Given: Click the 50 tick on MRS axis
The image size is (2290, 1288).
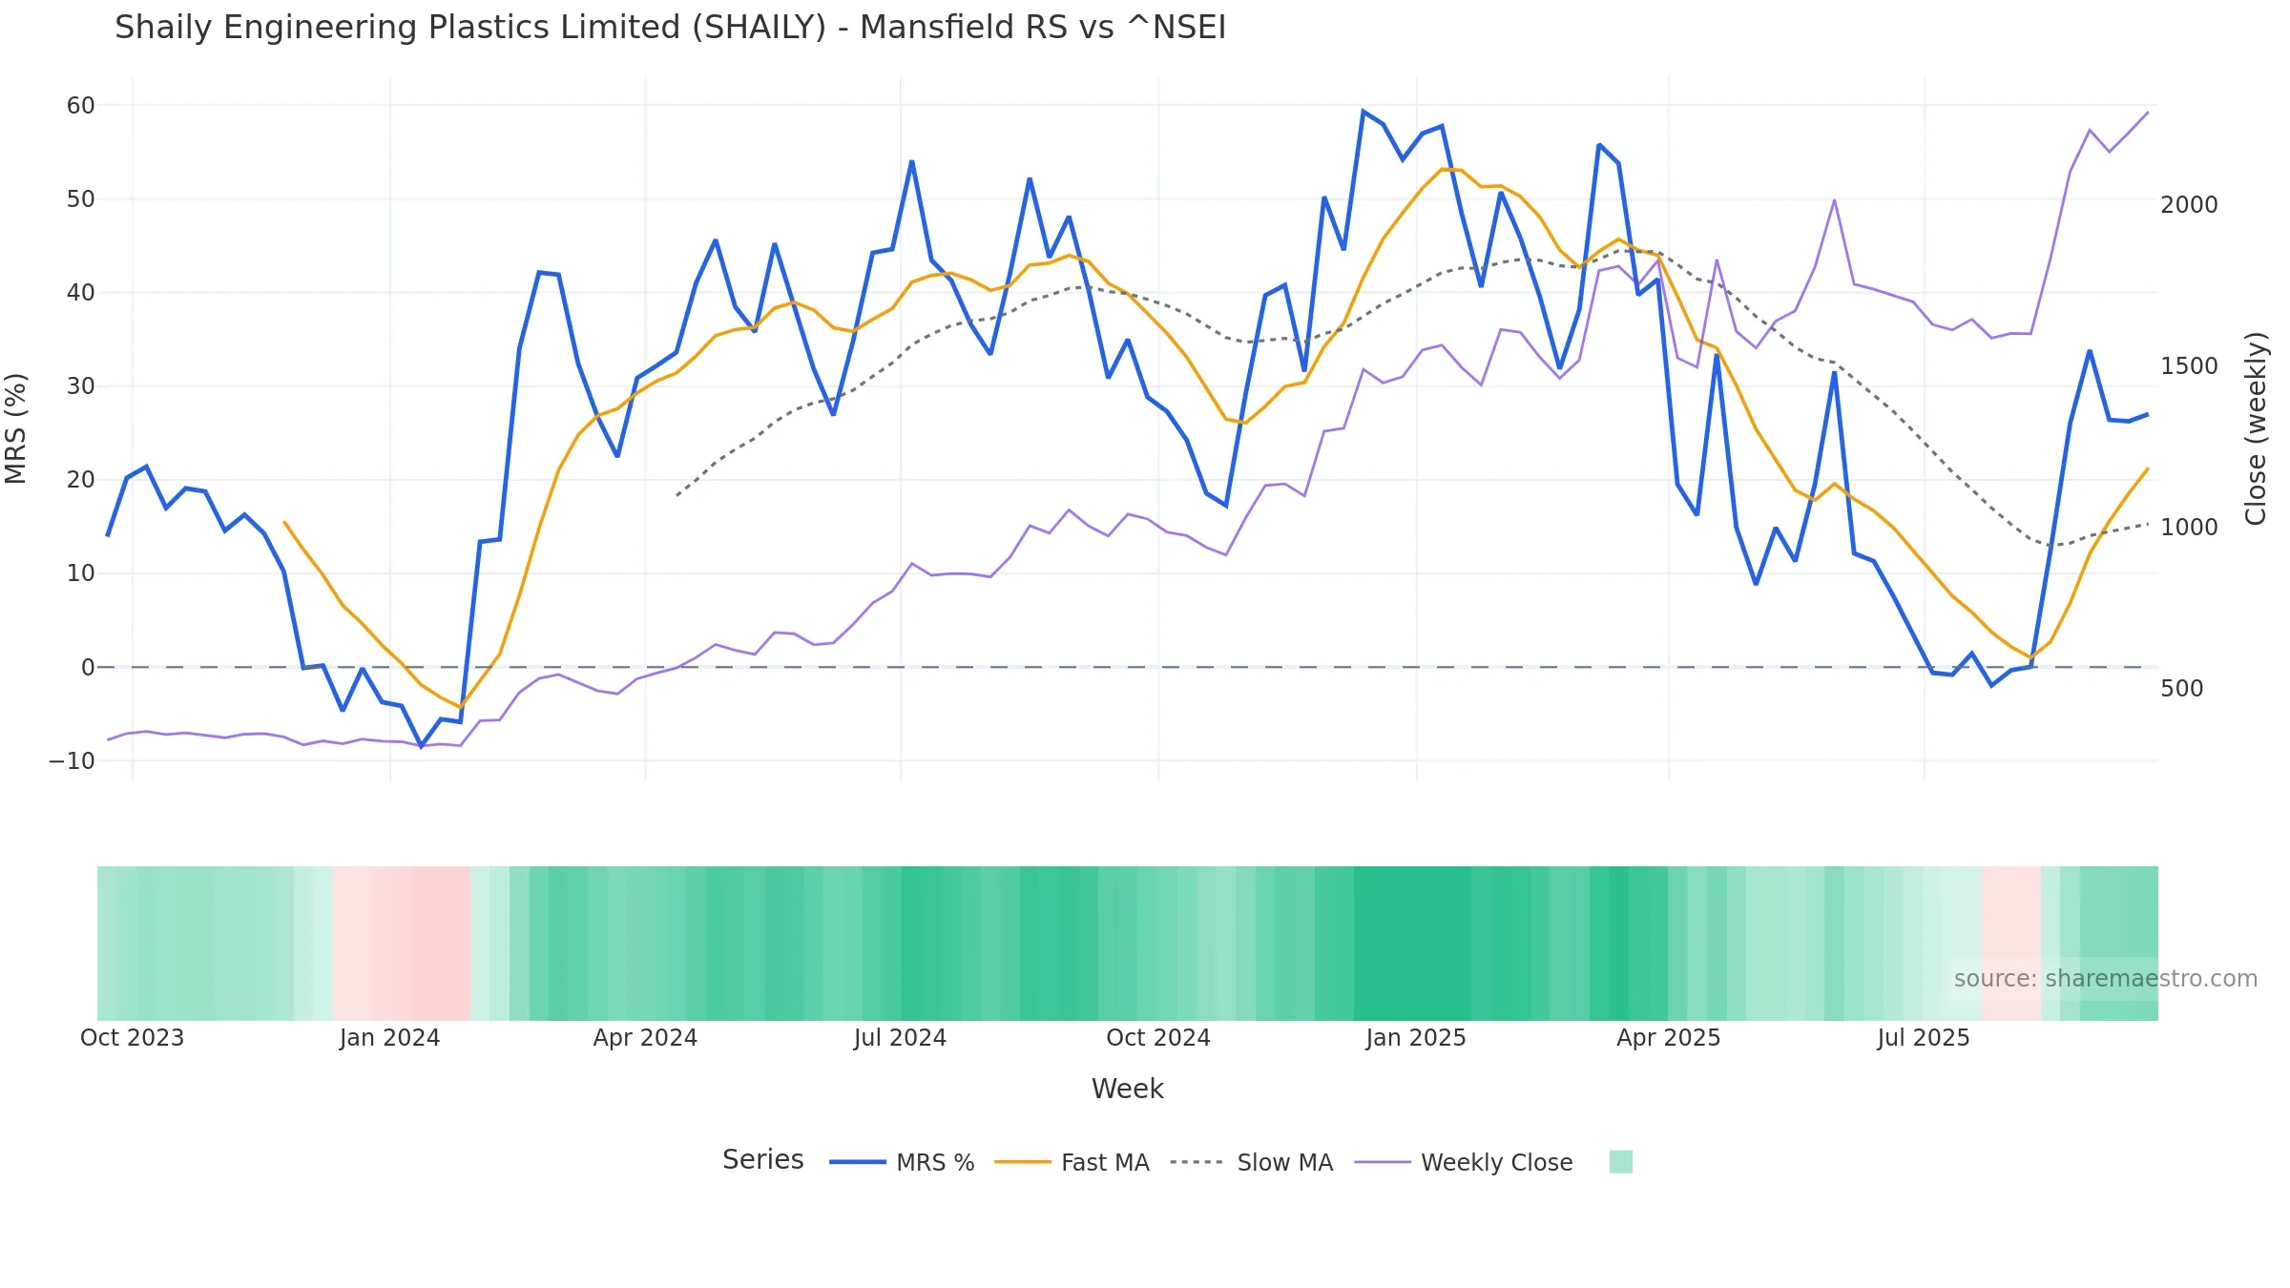Looking at the screenshot, I should pos(81,199).
